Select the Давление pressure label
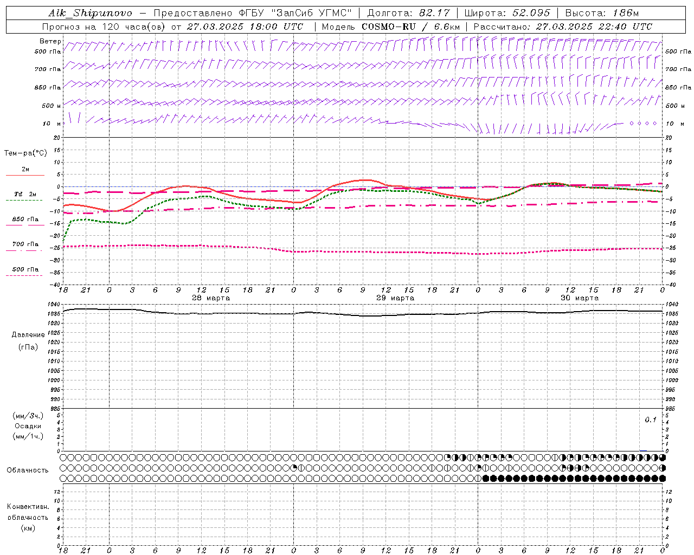The image size is (694, 555). point(28,335)
